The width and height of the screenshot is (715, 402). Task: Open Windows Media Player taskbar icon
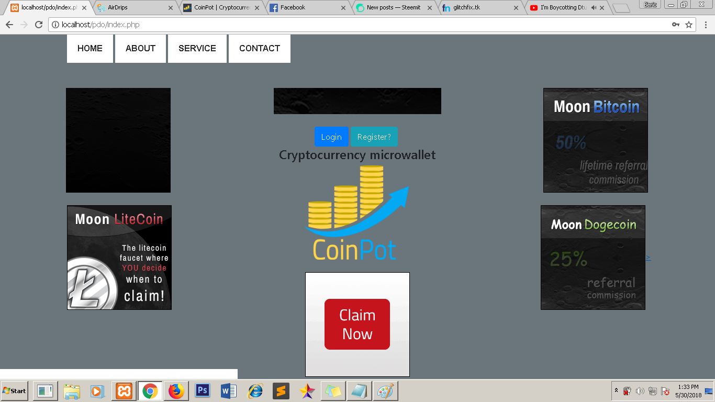[x=98, y=391]
